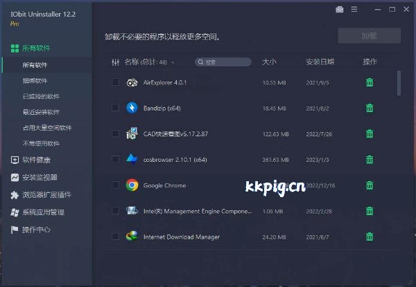Sort by the 安装日期 column header
The image size is (416, 287).
pos(320,62)
